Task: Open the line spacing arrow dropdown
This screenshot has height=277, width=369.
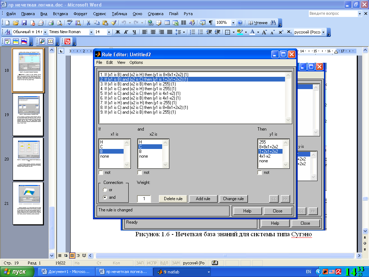Action: pyautogui.click(x=184, y=32)
